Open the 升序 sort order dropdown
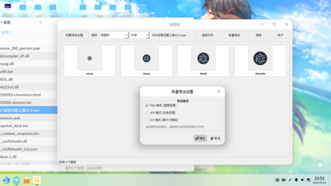This screenshot has height=186, width=331. click(x=139, y=35)
